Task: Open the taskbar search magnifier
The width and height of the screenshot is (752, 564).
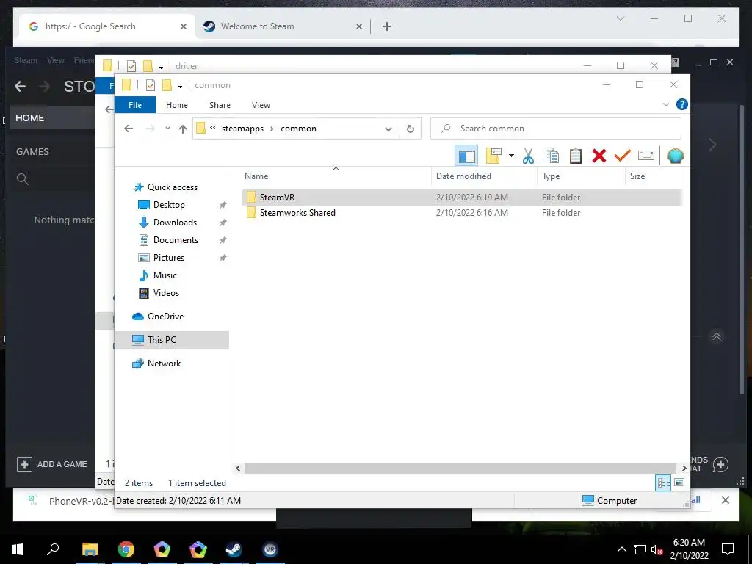Action: point(53,549)
